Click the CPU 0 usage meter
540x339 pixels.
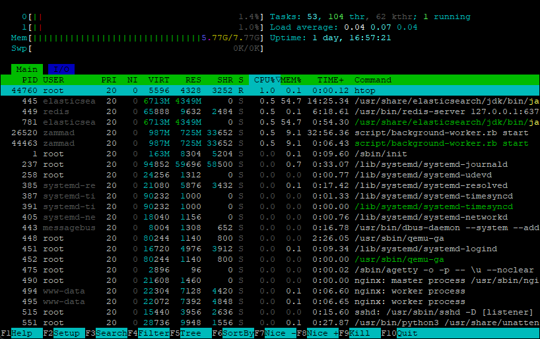point(143,16)
